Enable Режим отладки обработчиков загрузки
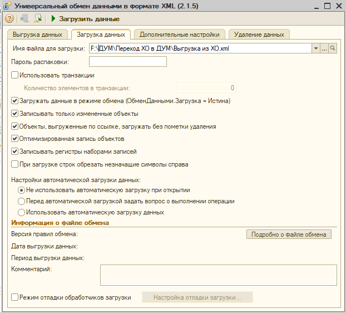346x313 pixels. click(x=15, y=297)
